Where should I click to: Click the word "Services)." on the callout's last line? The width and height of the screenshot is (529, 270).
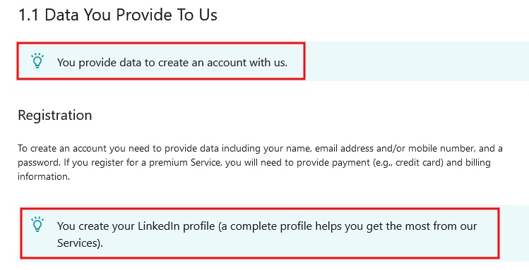pos(80,243)
